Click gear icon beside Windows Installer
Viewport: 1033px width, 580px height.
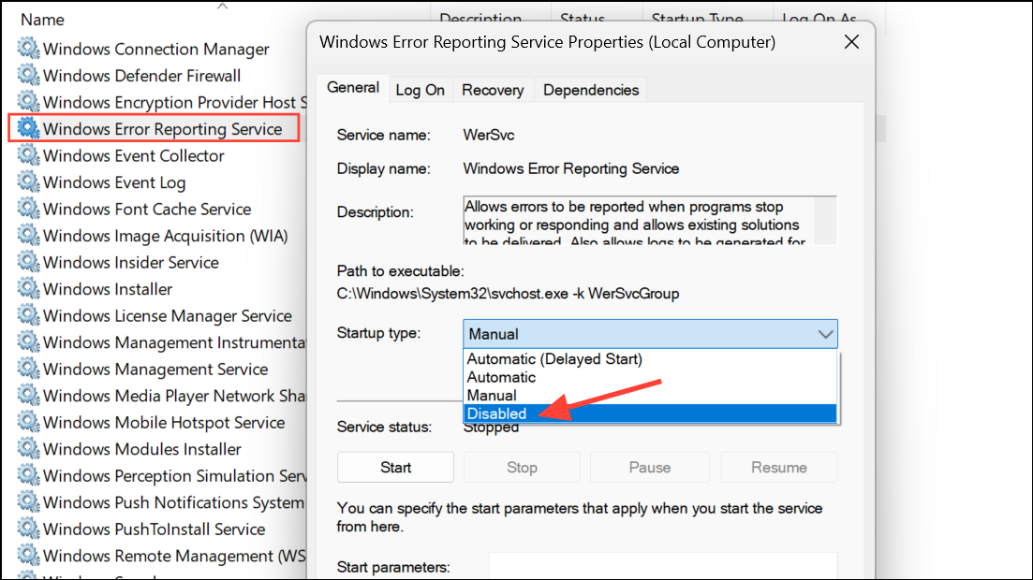[28, 288]
